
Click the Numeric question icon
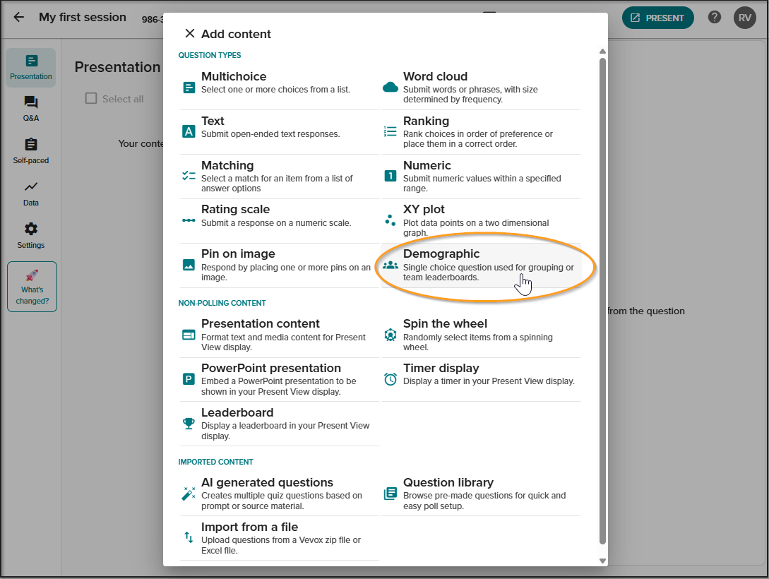point(391,176)
